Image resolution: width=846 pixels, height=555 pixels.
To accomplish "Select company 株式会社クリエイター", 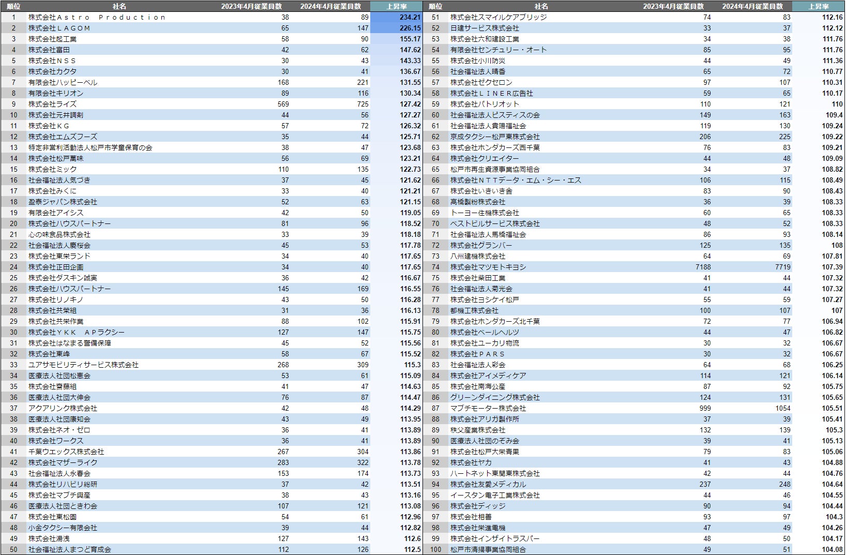I will (x=485, y=158).
